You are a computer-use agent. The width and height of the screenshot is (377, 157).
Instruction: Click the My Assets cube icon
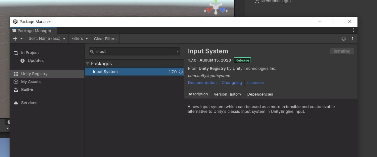(16, 82)
